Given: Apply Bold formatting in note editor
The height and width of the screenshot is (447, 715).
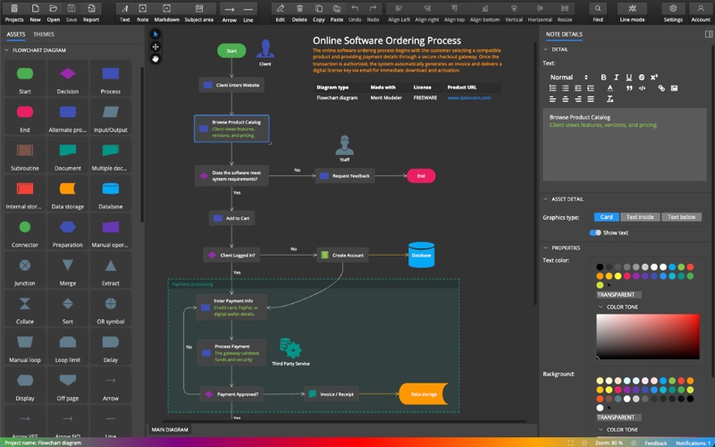Looking at the screenshot, I should pyautogui.click(x=603, y=77).
